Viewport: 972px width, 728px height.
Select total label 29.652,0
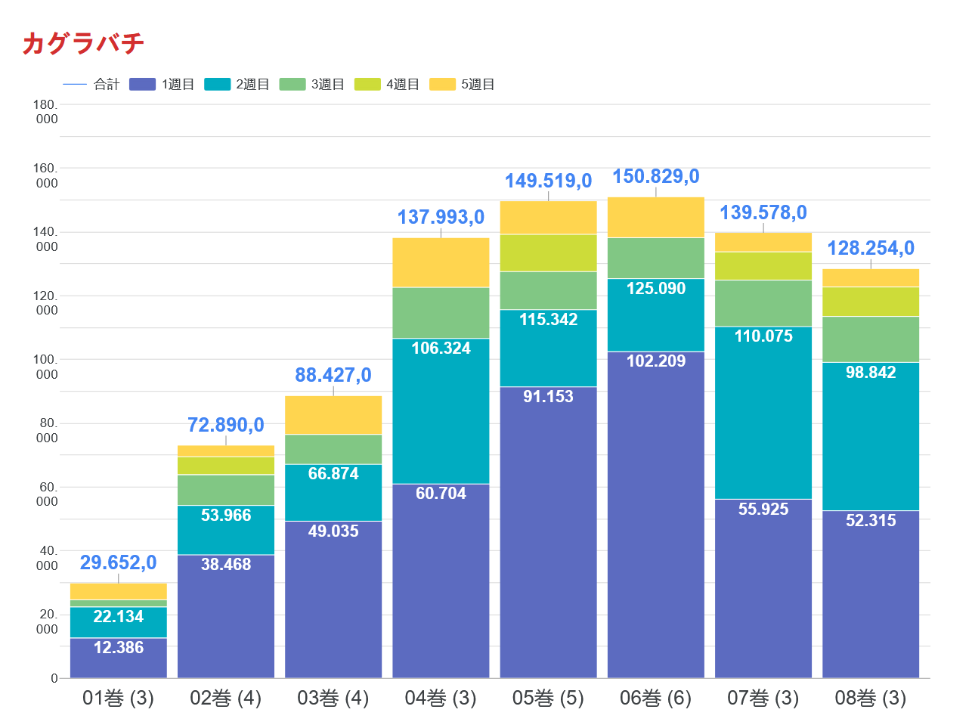[x=119, y=562]
